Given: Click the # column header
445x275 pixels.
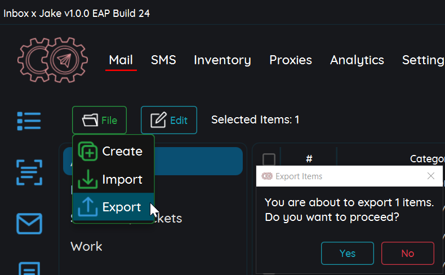Looking at the screenshot, I should [x=309, y=159].
